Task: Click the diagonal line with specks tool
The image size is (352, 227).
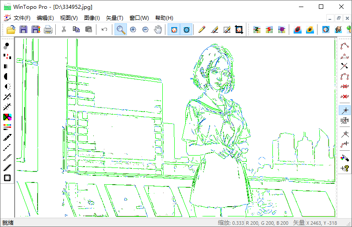Action: pos(7,97)
